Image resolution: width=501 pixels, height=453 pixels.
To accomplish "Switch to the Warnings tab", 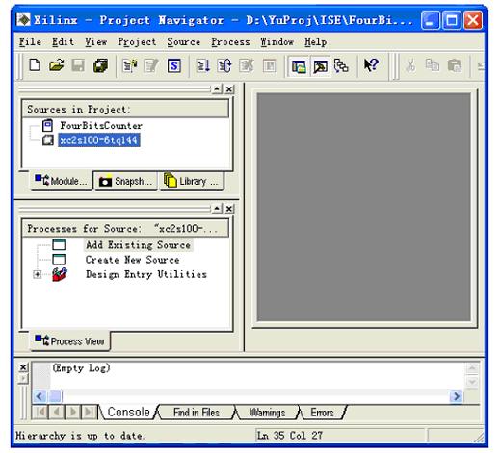I will click(x=267, y=413).
